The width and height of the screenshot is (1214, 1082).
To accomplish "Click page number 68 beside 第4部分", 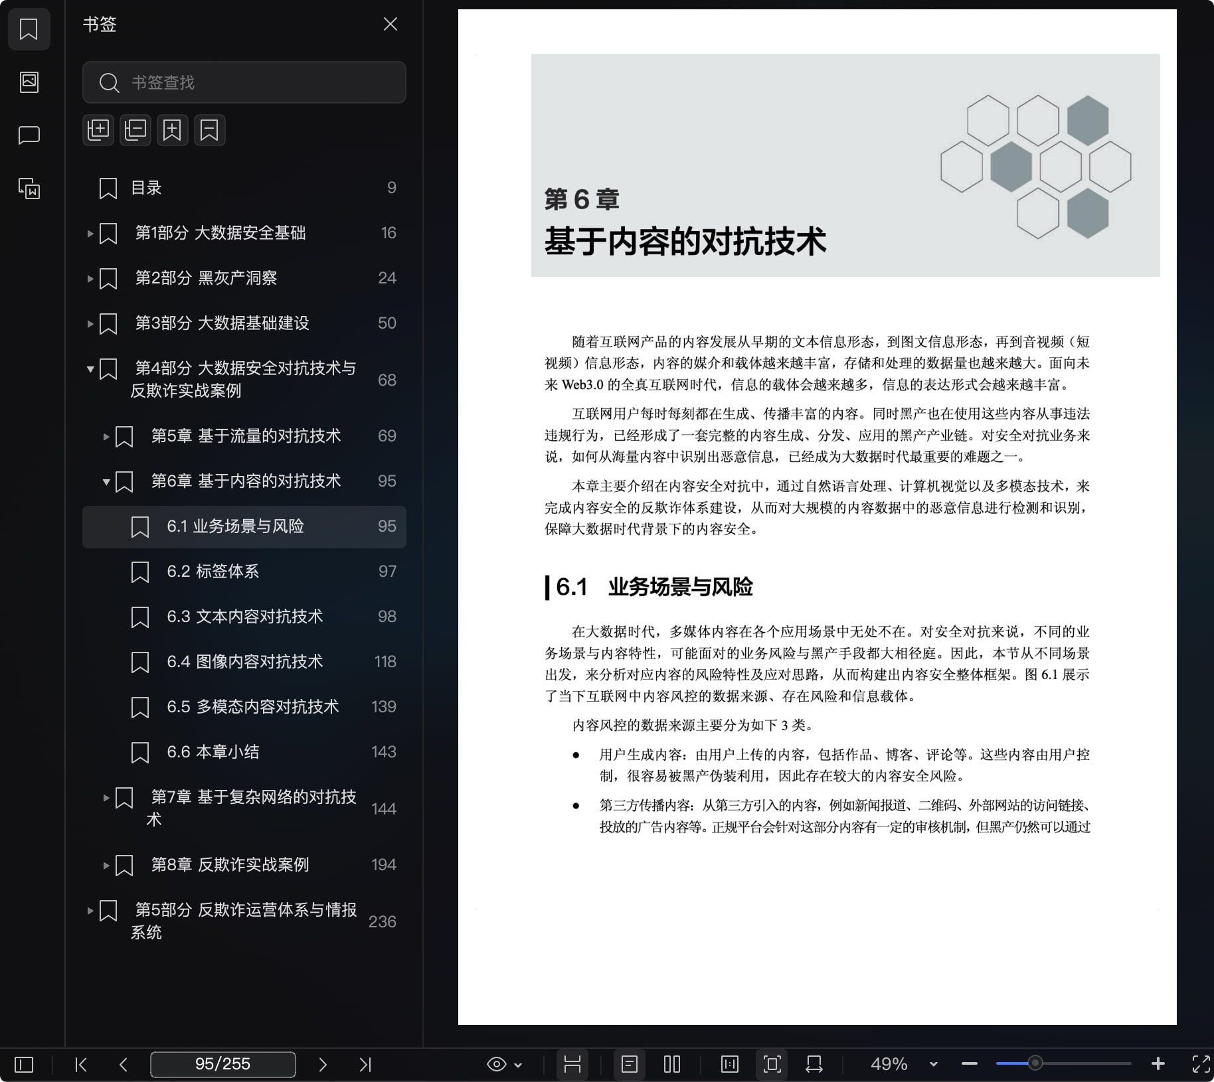I will 387,380.
